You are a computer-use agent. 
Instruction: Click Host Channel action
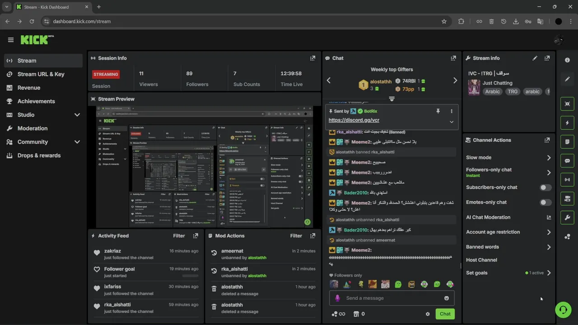coord(481,260)
